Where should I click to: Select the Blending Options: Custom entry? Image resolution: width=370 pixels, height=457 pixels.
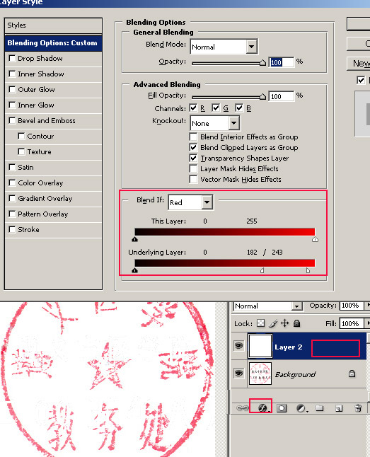(53, 43)
